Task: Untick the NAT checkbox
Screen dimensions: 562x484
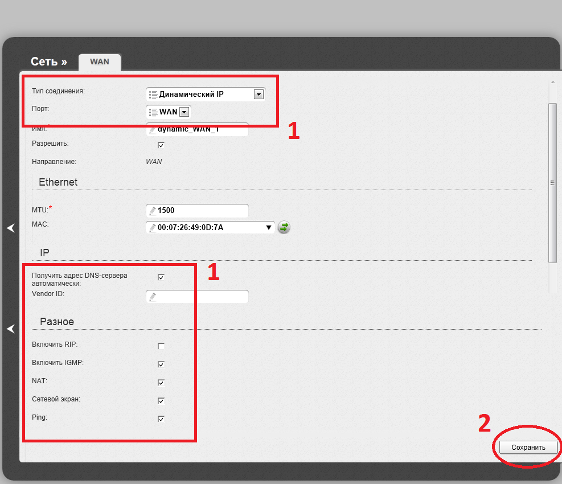Action: 161,383
